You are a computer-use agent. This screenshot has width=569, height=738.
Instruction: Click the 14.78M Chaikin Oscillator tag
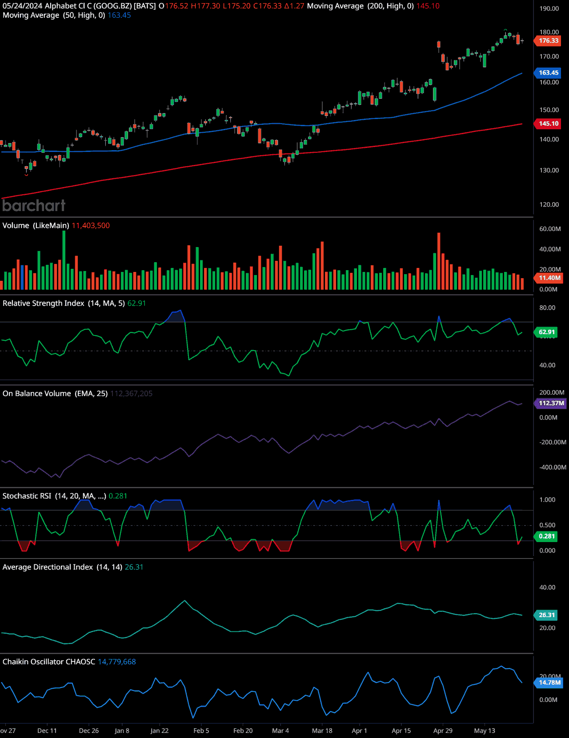point(549,682)
